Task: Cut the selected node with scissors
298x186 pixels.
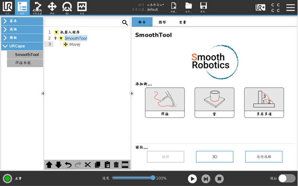Action: (x=88, y=165)
